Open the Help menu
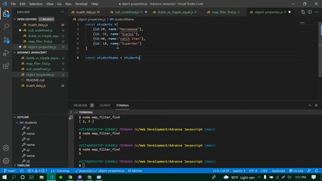 [x=95, y=4]
